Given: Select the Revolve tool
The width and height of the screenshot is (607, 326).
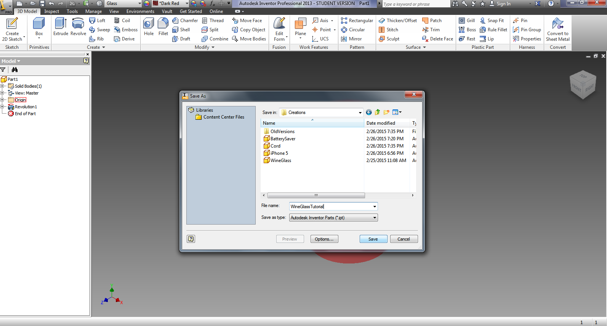Looking at the screenshot, I should coord(78,27).
